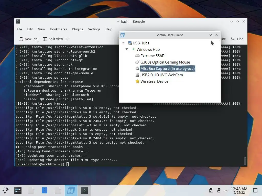Screen dimensions: 262x196
Task: Open the Bookmarks menu
Action: pyautogui.click(x=59, y=29)
